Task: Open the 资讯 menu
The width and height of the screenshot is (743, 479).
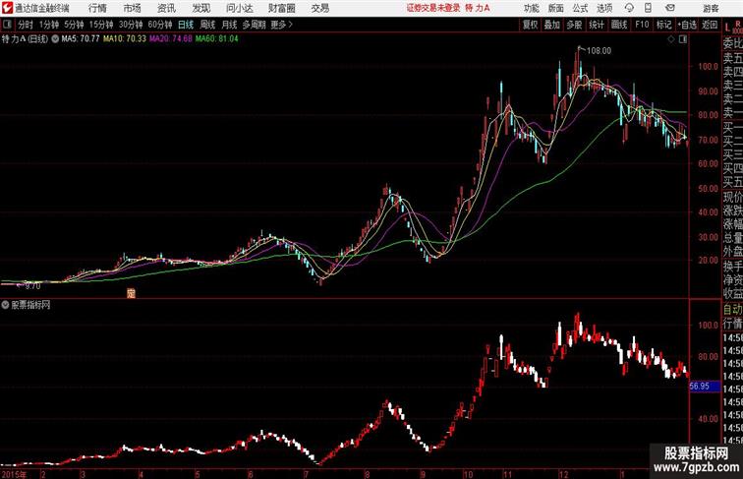Action: pyautogui.click(x=166, y=8)
